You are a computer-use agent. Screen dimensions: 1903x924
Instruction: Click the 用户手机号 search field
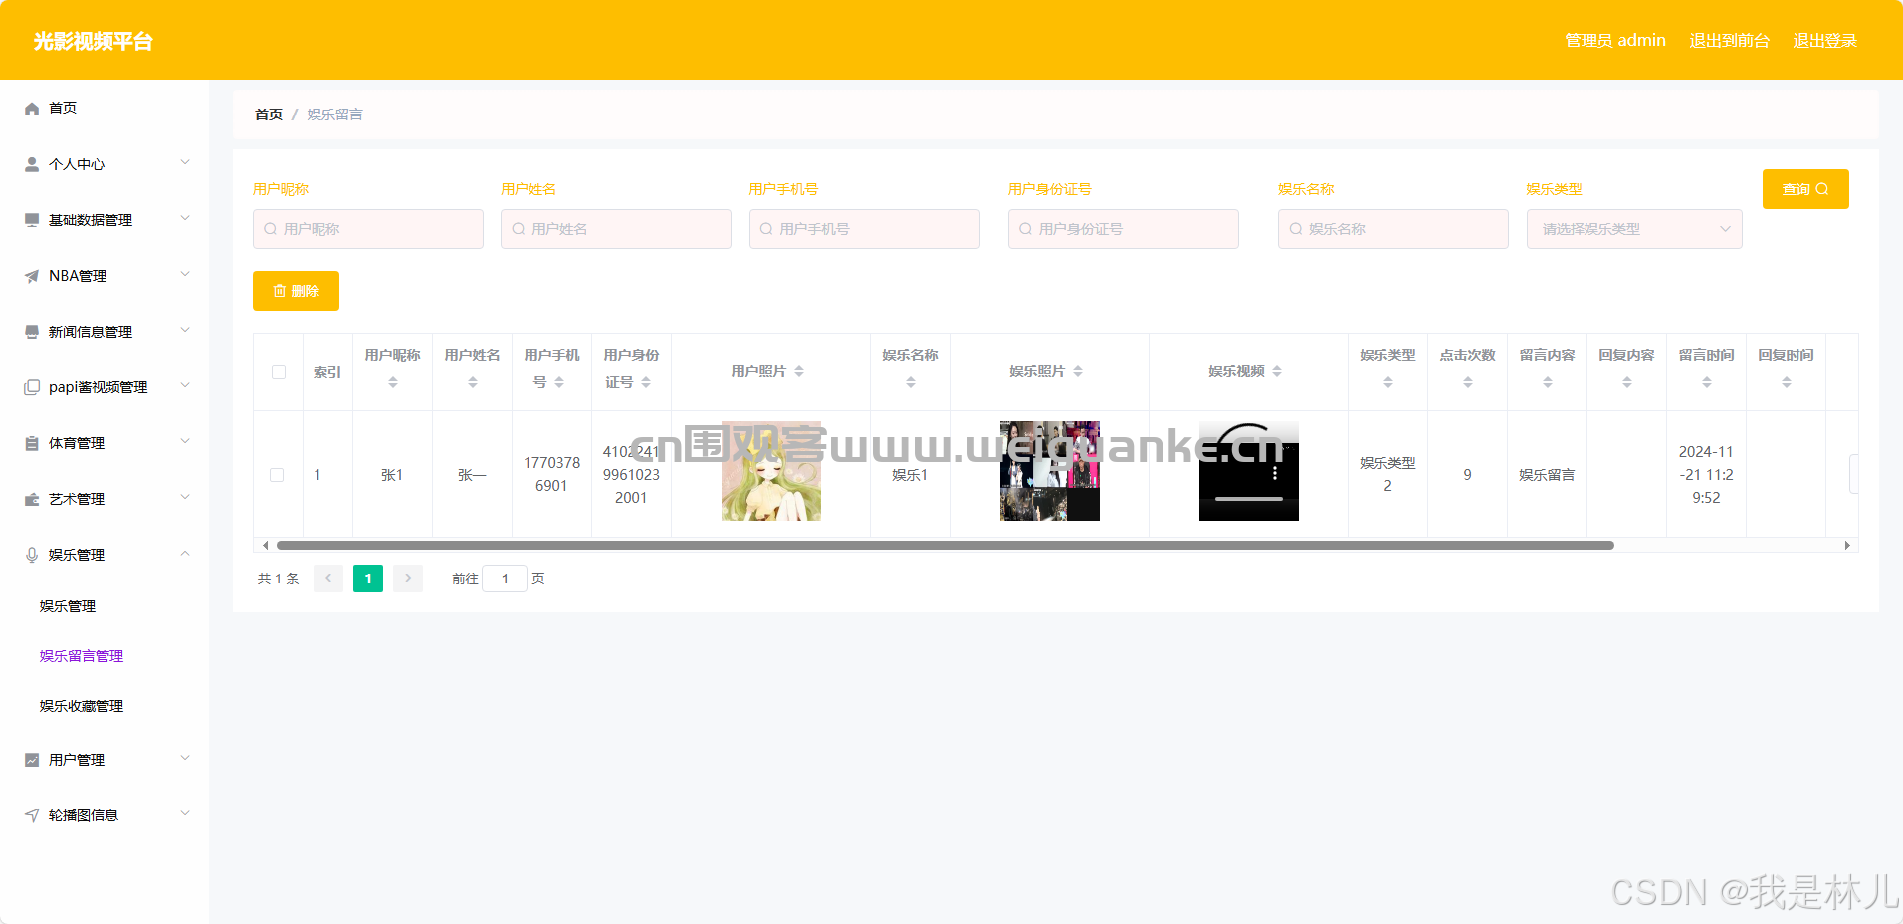pyautogui.click(x=865, y=229)
